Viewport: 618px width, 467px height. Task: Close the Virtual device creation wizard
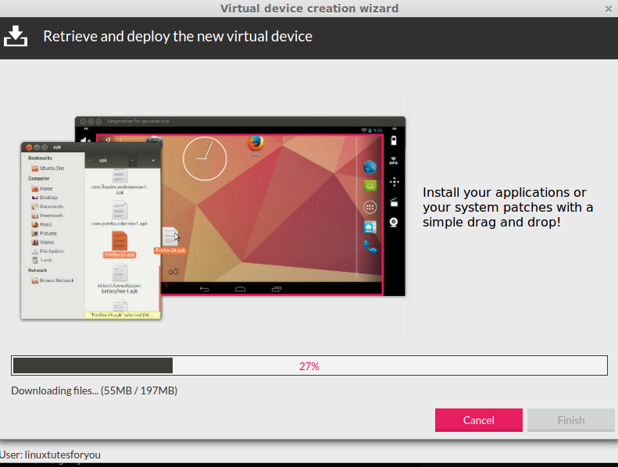point(608,9)
